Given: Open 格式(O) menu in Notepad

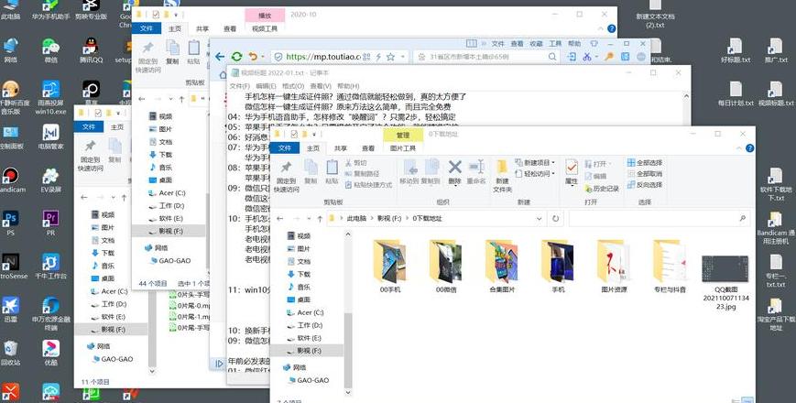Looking at the screenshot, I should pyautogui.click(x=293, y=86).
